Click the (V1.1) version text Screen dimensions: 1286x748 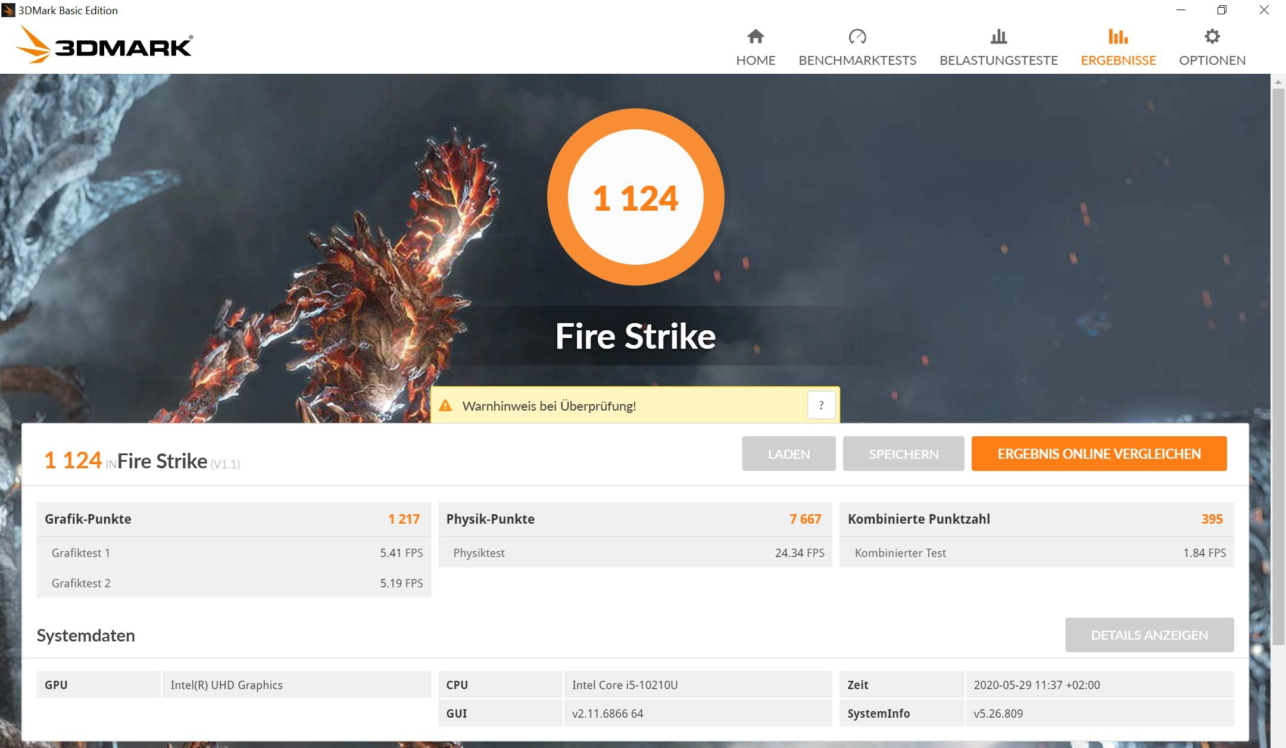225,464
